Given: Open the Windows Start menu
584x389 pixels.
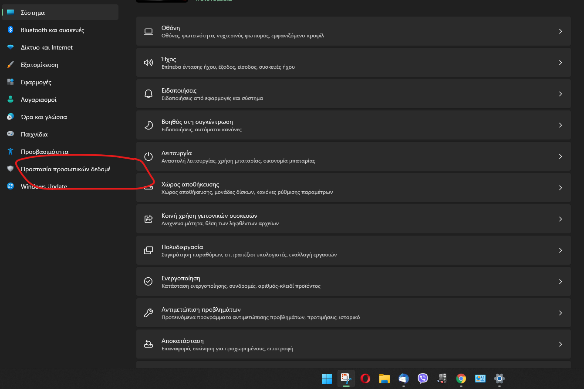Looking at the screenshot, I should click(327, 379).
